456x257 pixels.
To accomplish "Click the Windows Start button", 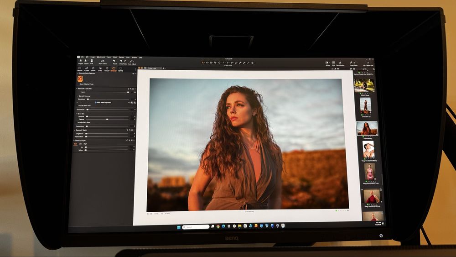I will (x=179, y=227).
